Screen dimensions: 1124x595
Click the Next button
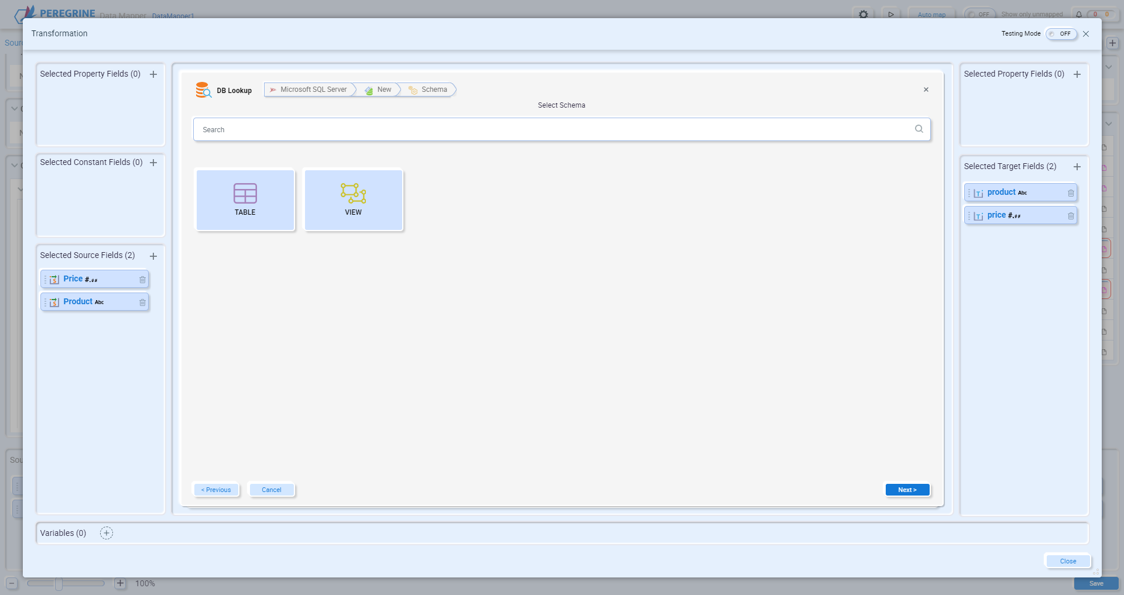[x=907, y=490]
